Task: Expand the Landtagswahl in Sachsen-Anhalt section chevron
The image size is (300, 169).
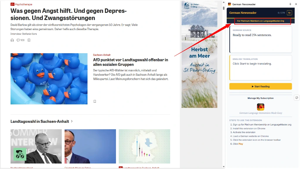Action: coord(72,121)
